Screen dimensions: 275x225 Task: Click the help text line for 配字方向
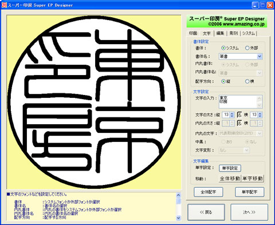(40, 218)
